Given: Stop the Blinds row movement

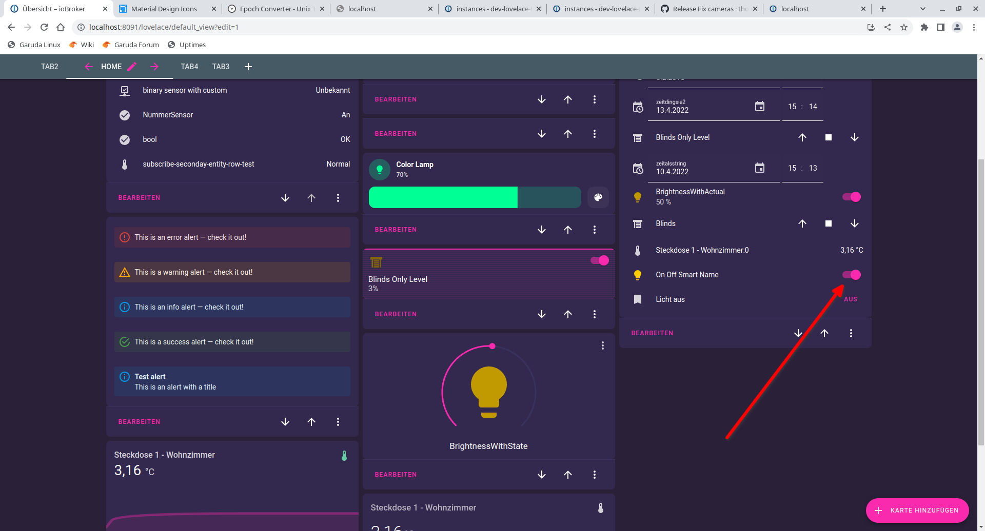Looking at the screenshot, I should point(829,223).
